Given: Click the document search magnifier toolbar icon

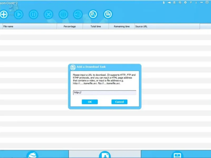Looking at the screenshot, I should (93, 14).
